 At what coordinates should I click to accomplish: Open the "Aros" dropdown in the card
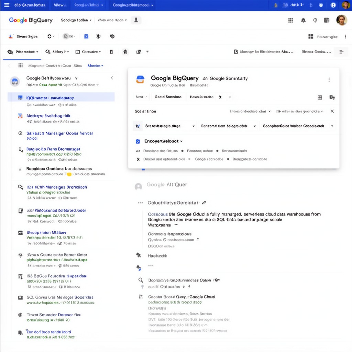click(x=141, y=97)
